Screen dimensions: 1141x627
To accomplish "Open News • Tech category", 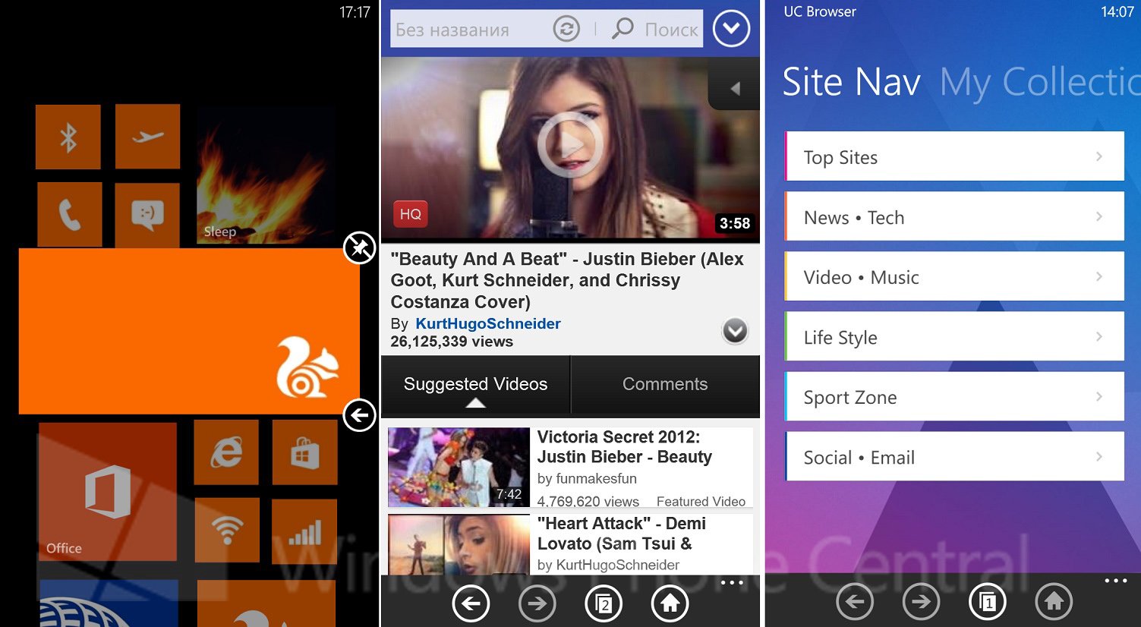I will click(953, 216).
